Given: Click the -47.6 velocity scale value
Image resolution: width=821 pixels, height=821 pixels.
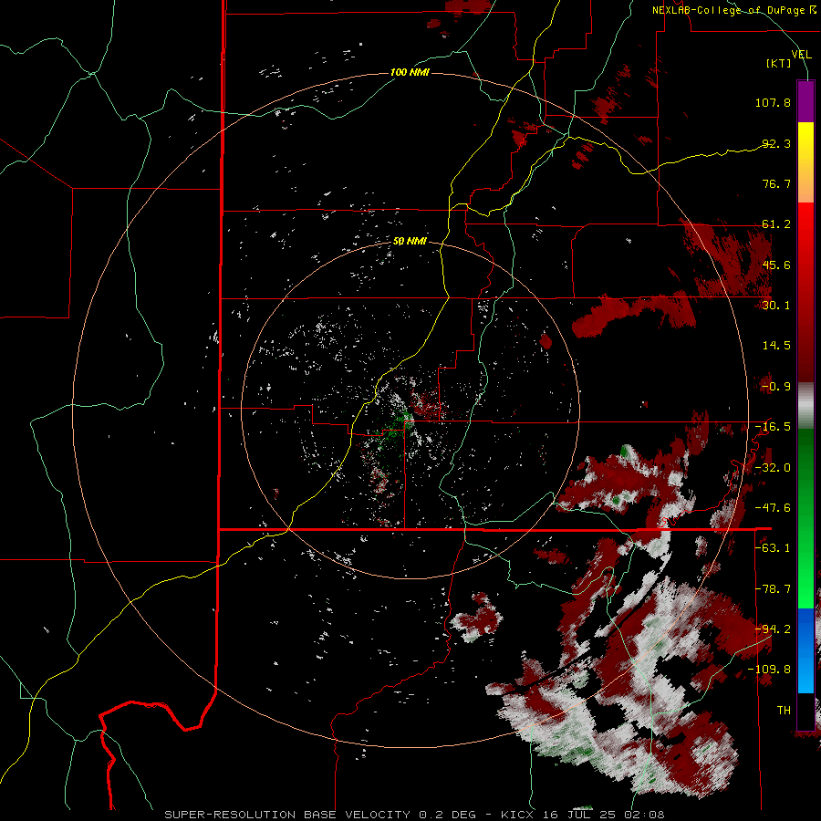Looking at the screenshot, I should (773, 508).
